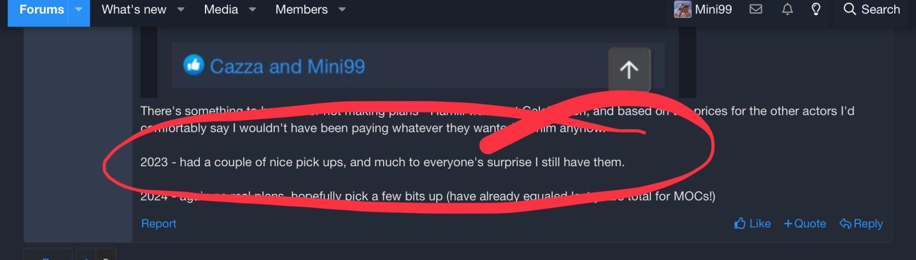Click the blue thumbs-up reaction icon

pos(194,65)
